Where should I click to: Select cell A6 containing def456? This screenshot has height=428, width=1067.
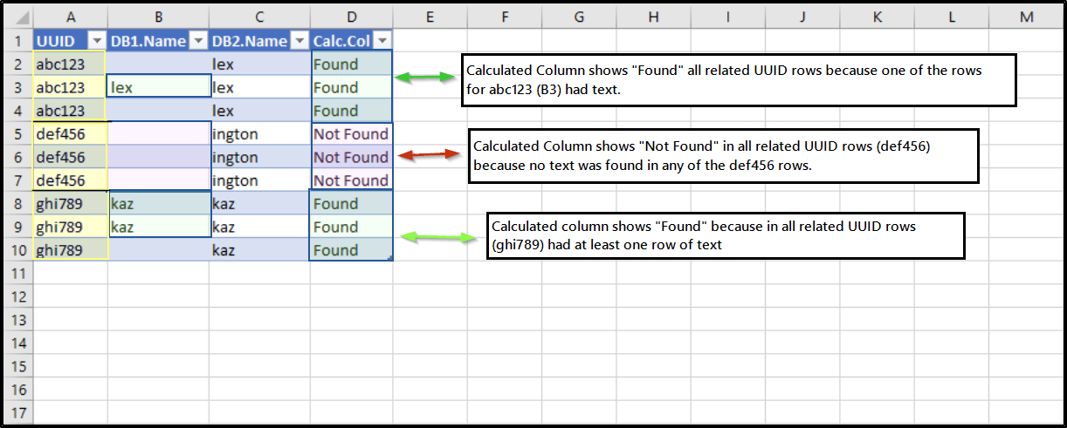[70, 158]
